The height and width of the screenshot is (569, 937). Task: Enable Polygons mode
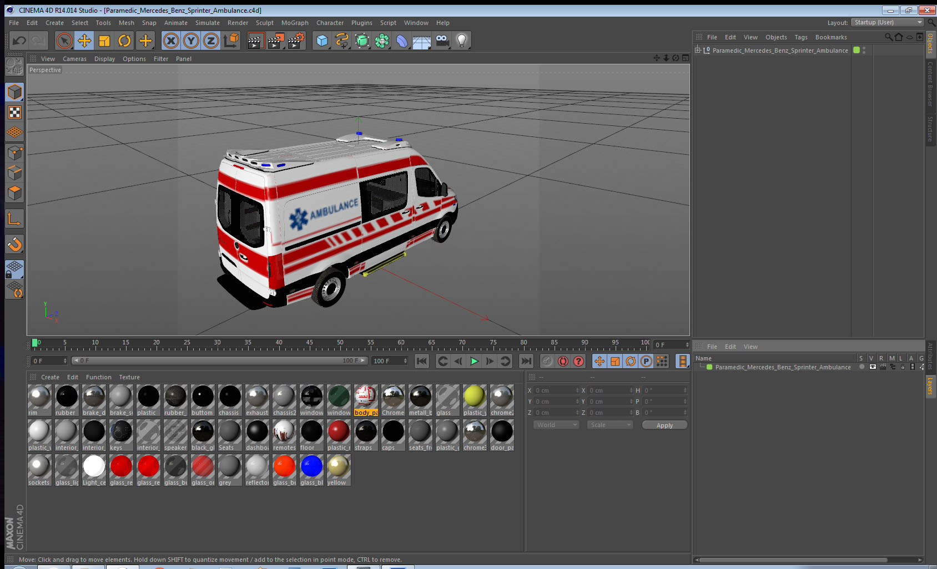[14, 192]
